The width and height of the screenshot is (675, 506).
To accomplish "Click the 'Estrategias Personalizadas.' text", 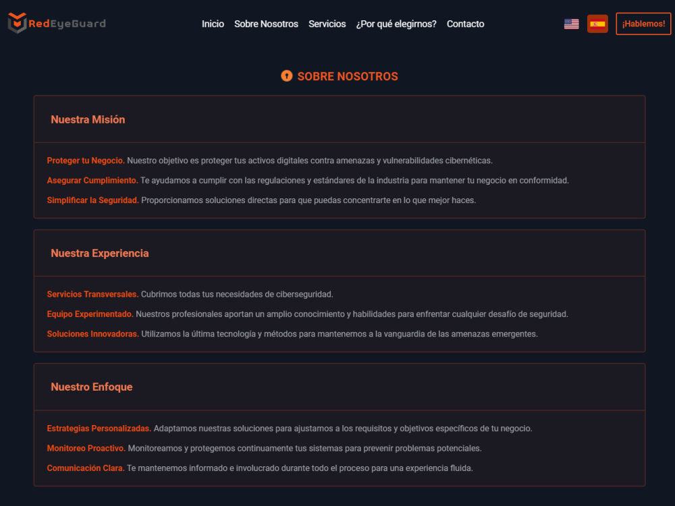I will pyautogui.click(x=99, y=428).
